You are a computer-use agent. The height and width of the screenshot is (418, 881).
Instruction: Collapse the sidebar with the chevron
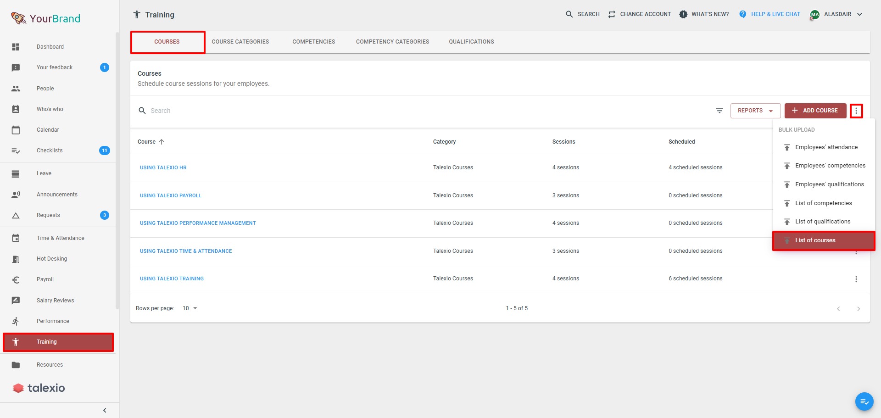coord(105,410)
